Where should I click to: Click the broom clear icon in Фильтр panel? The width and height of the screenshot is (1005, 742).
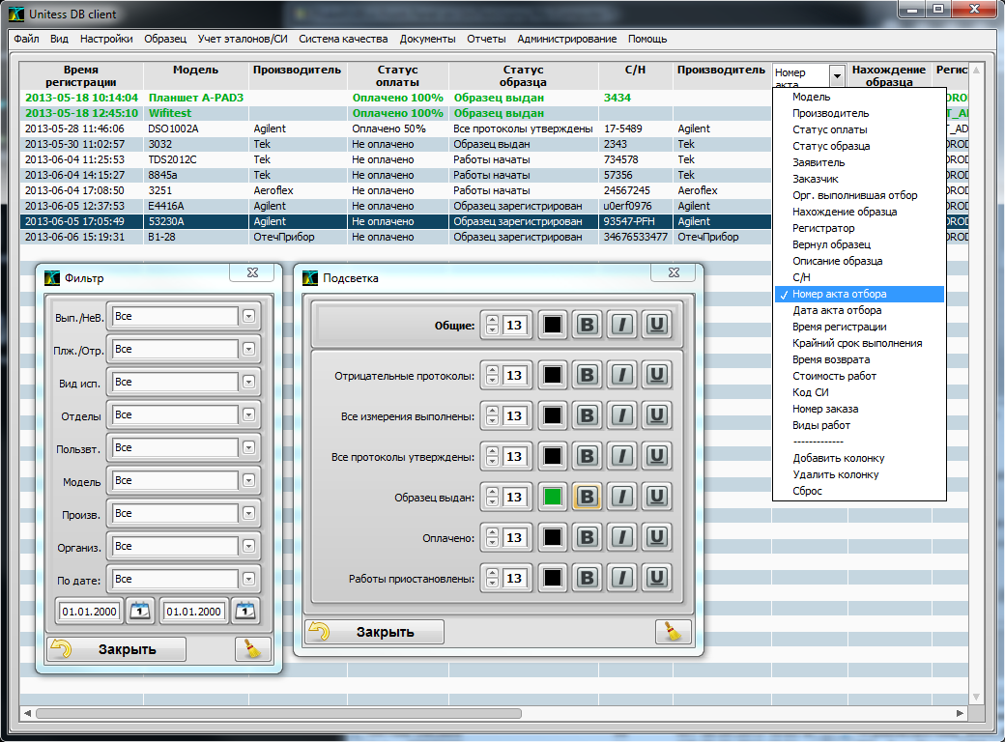point(253,649)
